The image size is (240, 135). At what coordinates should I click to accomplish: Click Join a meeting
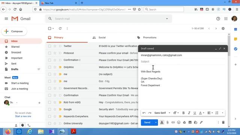click(x=19, y=89)
